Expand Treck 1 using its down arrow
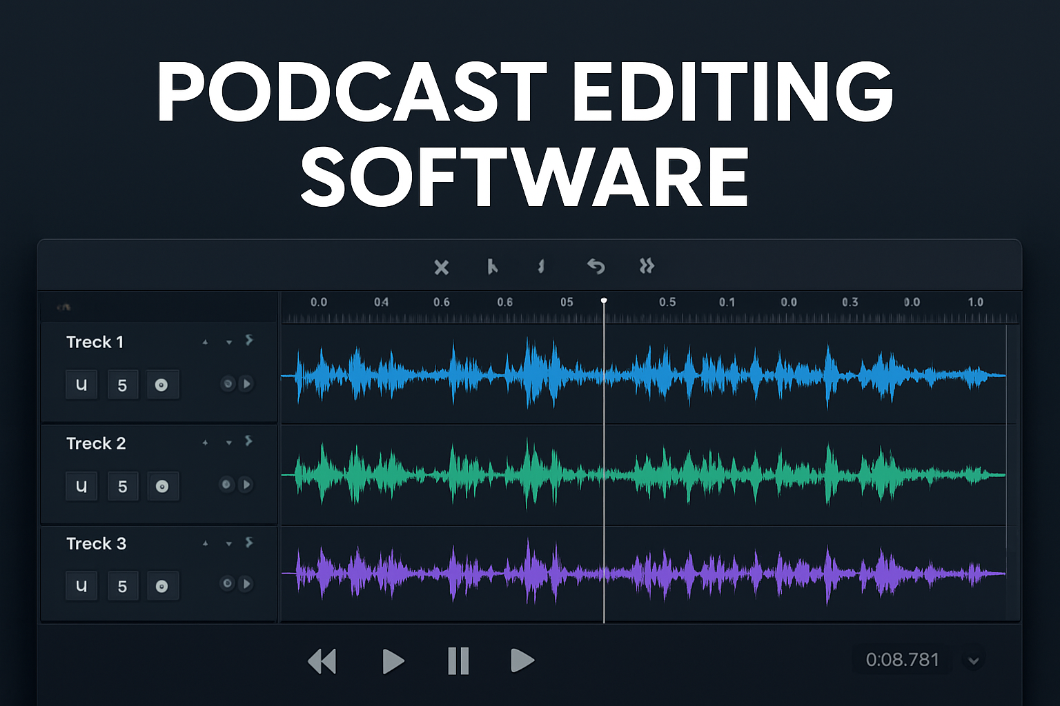This screenshot has height=706, width=1060. coord(228,341)
